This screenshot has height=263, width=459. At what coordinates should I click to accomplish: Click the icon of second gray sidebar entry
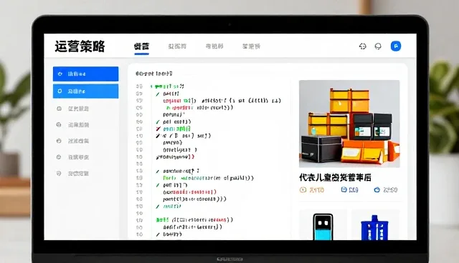tap(59, 125)
